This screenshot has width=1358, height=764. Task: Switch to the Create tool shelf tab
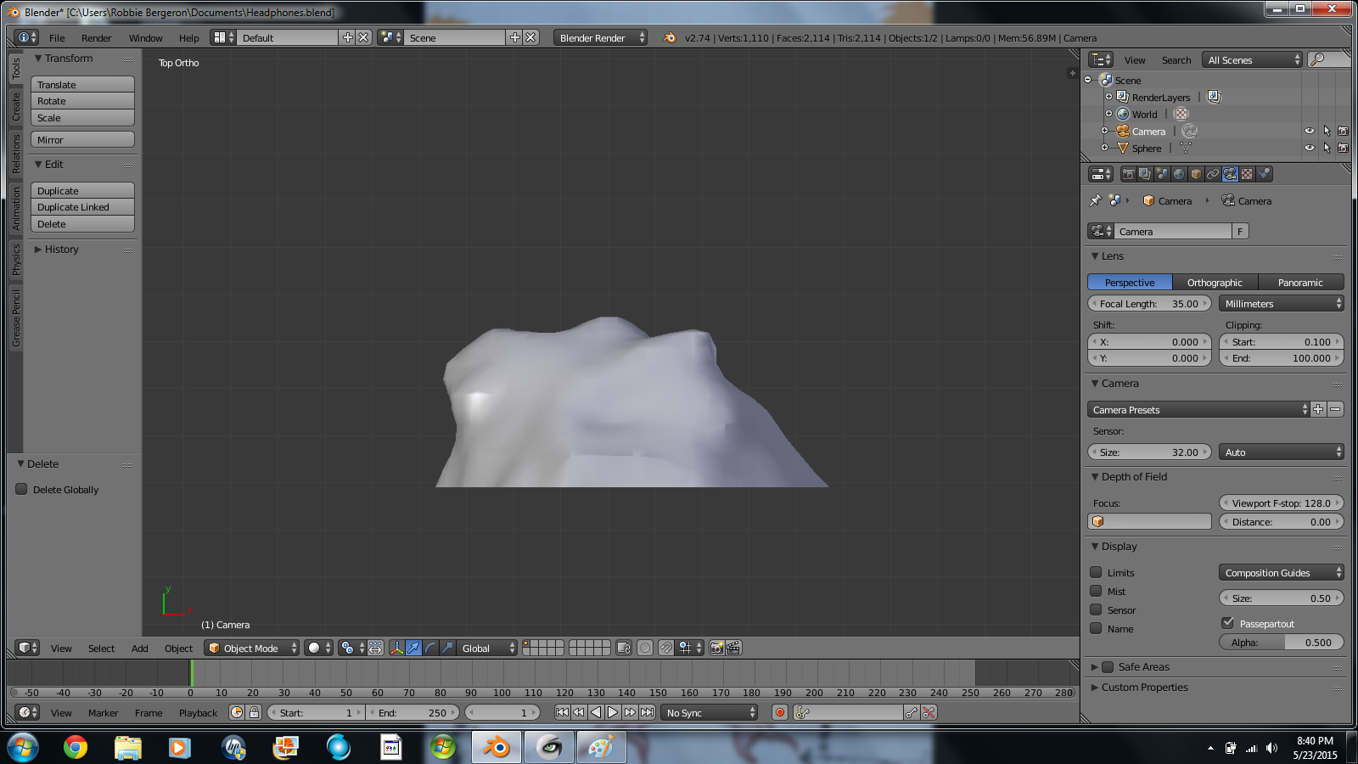pos(15,106)
